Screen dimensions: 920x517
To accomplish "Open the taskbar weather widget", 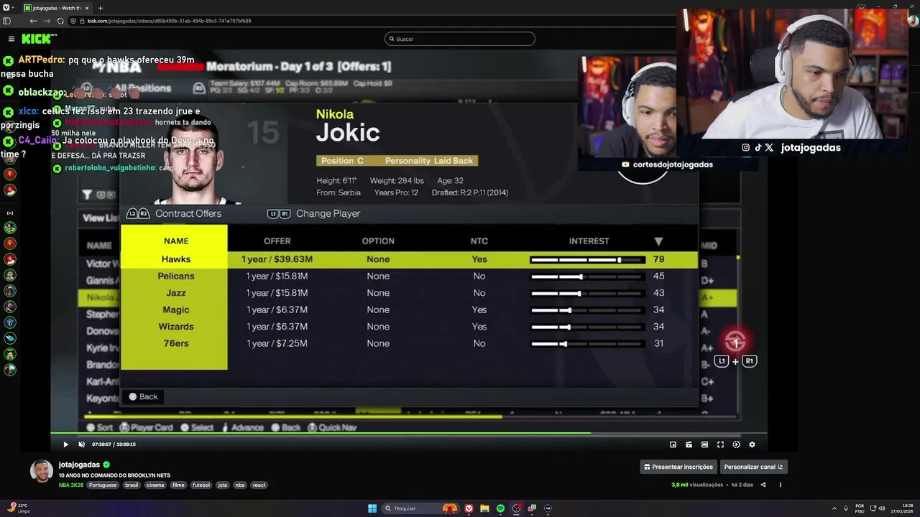I will tap(17, 508).
